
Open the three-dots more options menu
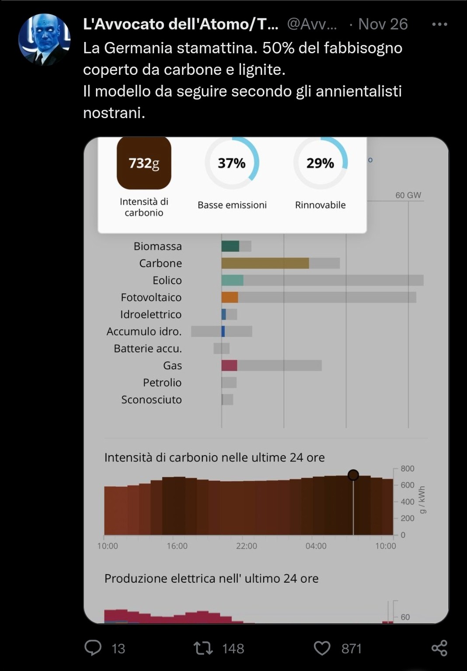coord(439,24)
